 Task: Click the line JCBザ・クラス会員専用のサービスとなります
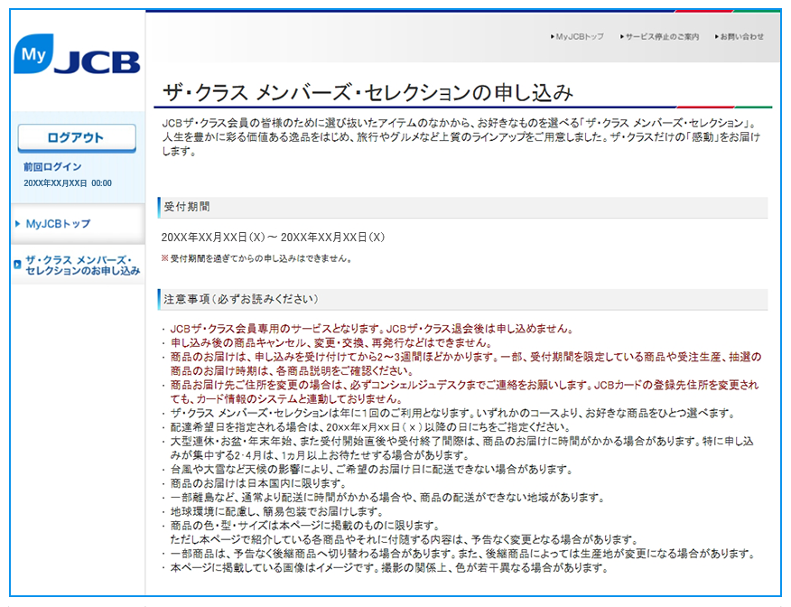click(372, 329)
